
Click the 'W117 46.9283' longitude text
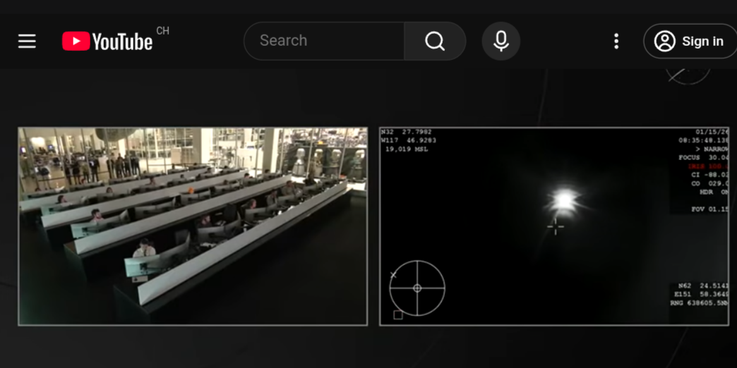409,140
